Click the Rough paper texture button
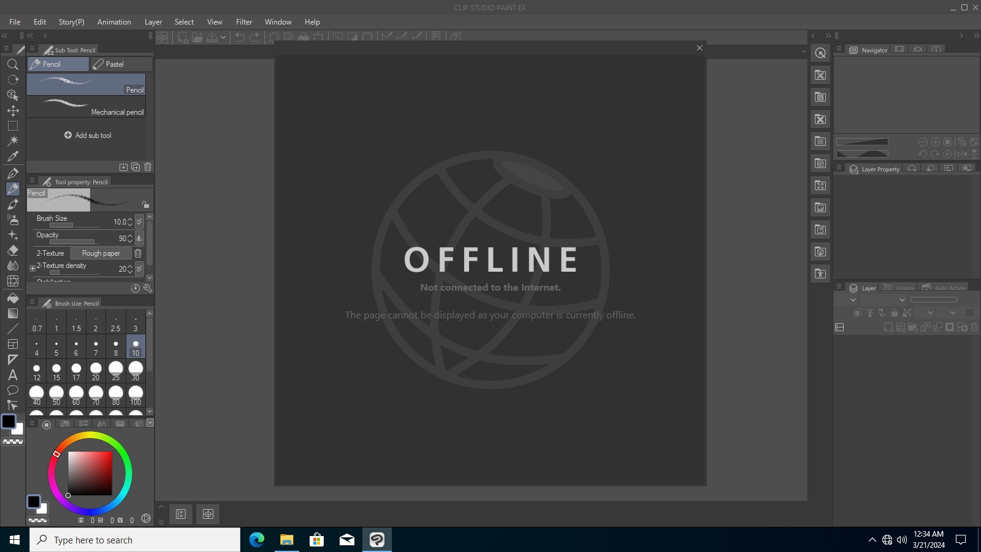Viewport: 981px width, 552px height. tap(101, 253)
